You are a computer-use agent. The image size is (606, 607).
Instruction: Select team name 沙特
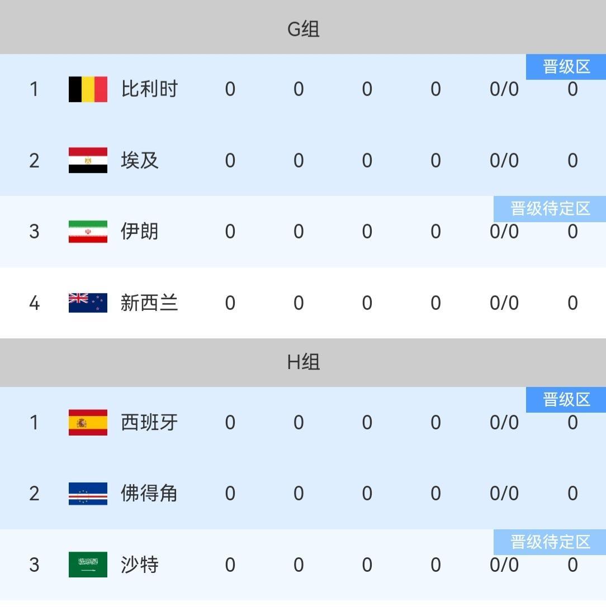point(140,565)
